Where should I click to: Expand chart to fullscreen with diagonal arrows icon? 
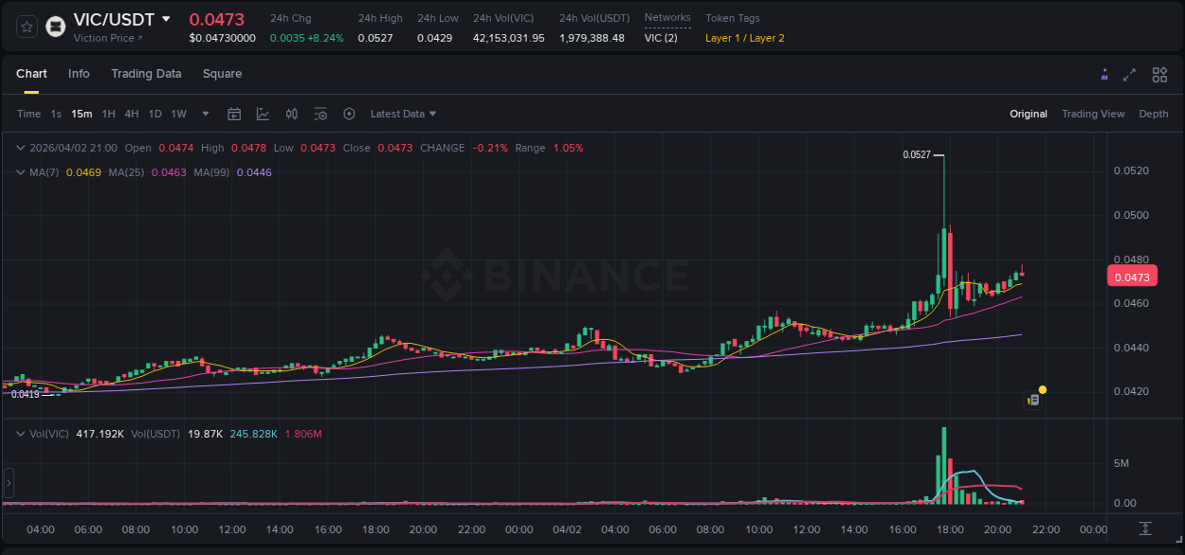(1130, 74)
